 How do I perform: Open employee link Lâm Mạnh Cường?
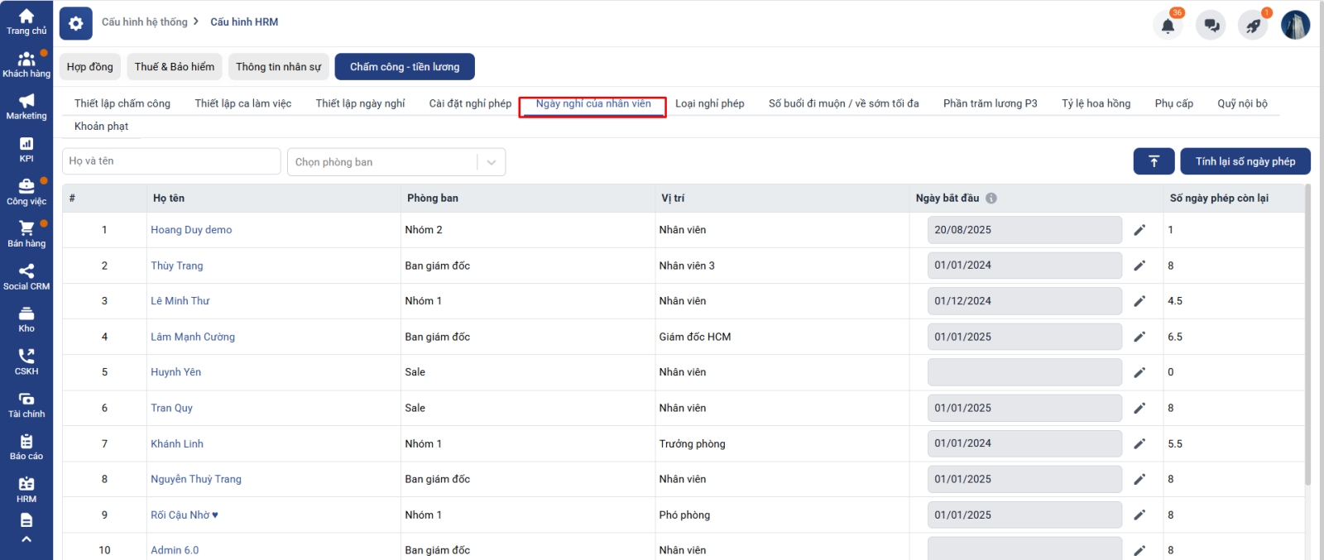pyautogui.click(x=193, y=337)
